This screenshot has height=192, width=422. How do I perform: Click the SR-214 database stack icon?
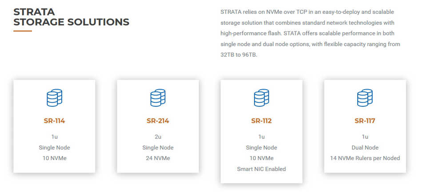pyautogui.click(x=158, y=98)
